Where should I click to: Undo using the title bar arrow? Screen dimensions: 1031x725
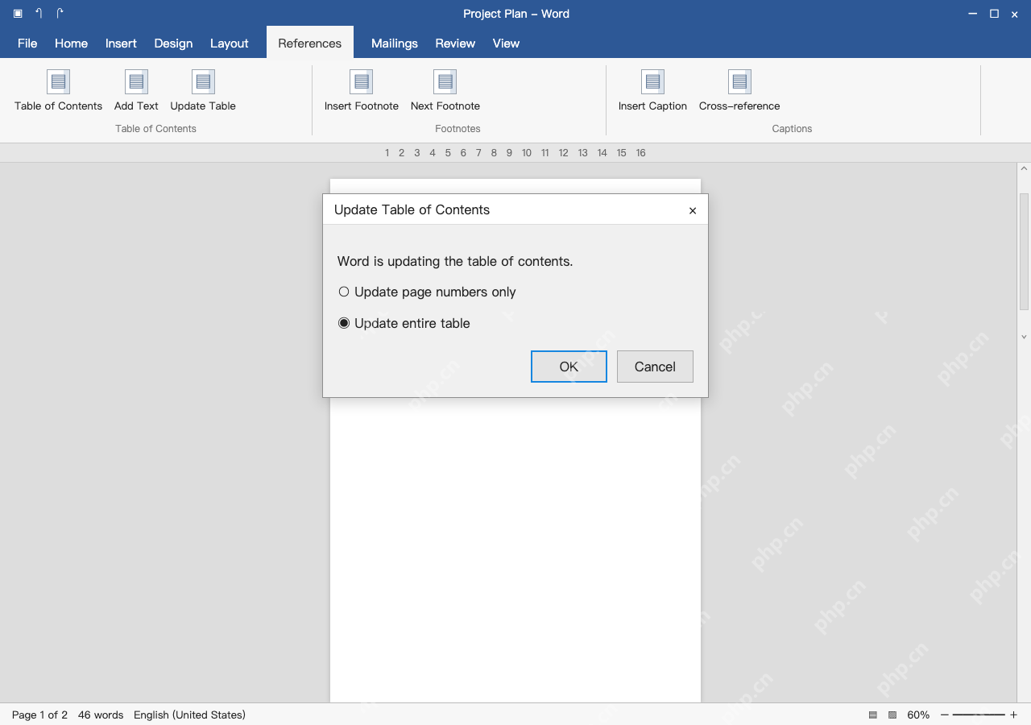[39, 14]
